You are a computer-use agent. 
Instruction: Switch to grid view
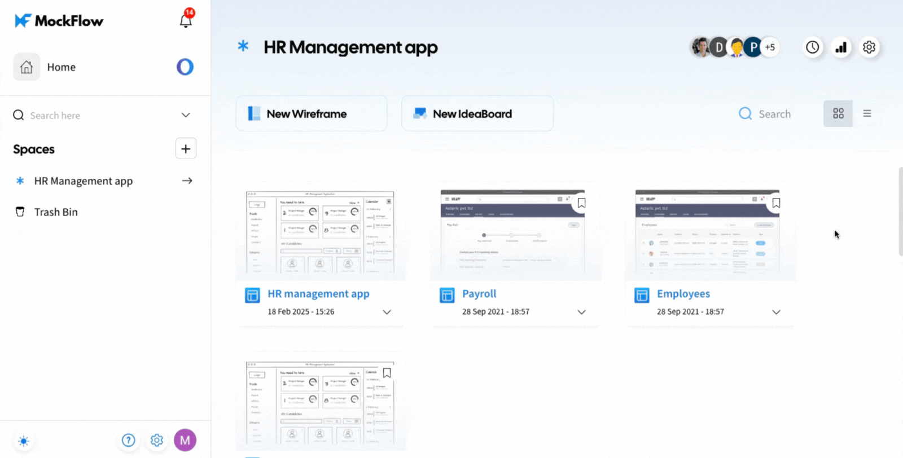point(838,114)
